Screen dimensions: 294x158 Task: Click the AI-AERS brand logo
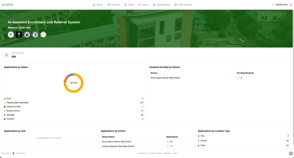tap(7, 5)
